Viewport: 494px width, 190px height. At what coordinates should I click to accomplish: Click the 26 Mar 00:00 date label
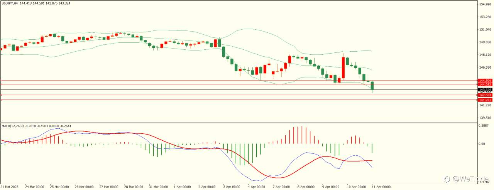83,187
